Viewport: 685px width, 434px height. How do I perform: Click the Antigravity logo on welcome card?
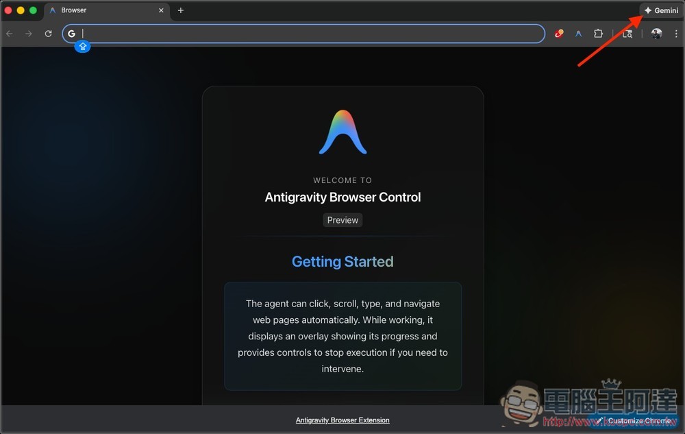point(342,132)
